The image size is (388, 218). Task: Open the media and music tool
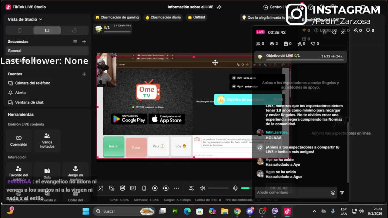coord(112,188)
